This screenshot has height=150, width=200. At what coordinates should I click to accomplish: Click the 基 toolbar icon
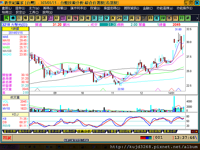click(x=169, y=18)
